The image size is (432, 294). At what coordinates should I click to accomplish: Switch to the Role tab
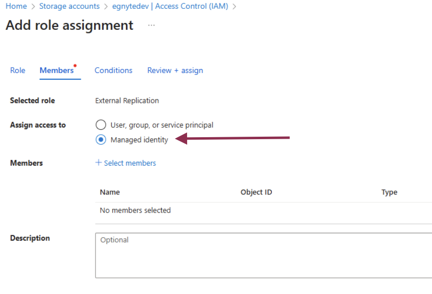click(x=18, y=70)
